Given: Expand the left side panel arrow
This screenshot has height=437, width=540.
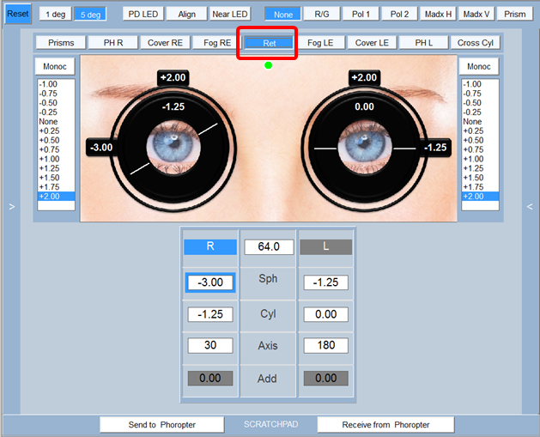Looking at the screenshot, I should tap(10, 207).
